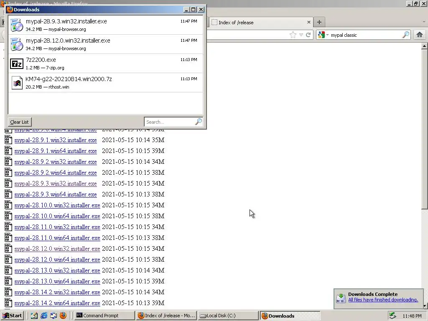Close the Index of /release tab
The height and width of the screenshot is (321, 428).
(x=309, y=23)
